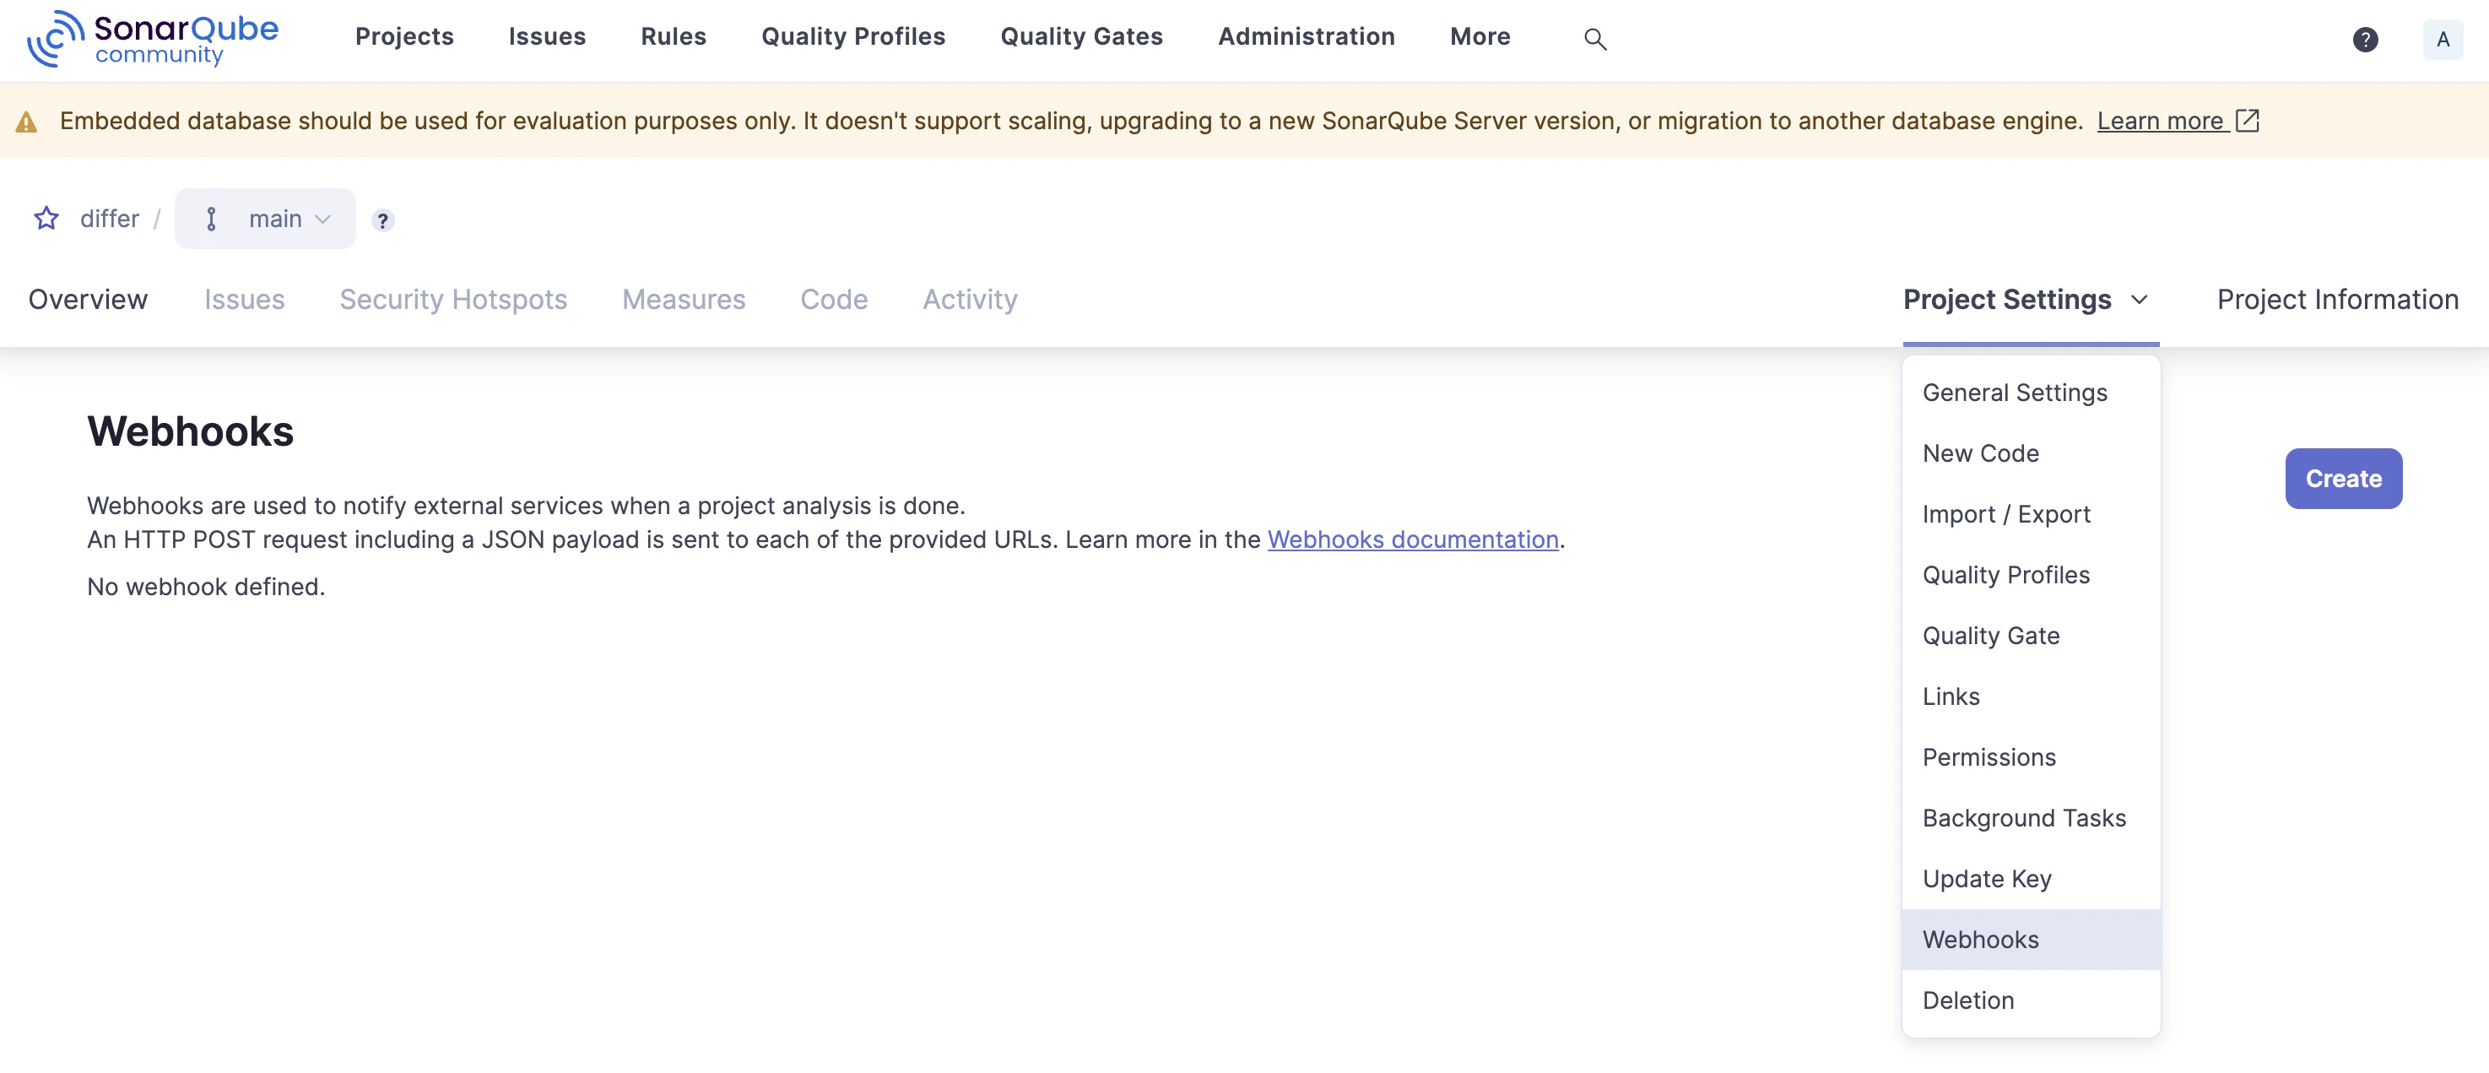Click the question mark icon next to branch selector

[x=382, y=220]
